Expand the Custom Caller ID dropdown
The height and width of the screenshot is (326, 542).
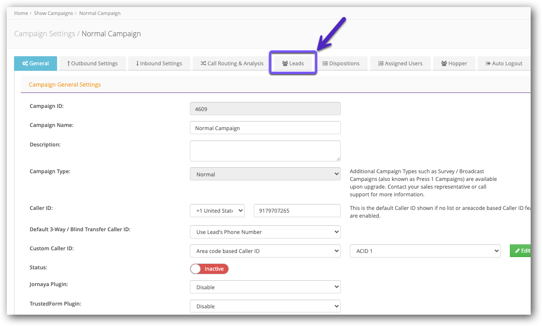click(x=265, y=251)
